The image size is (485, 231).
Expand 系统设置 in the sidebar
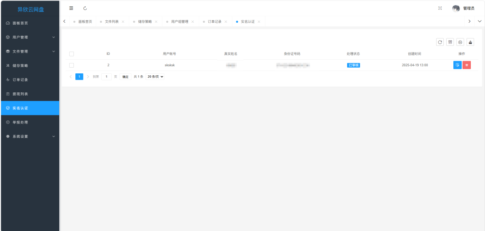pyautogui.click(x=30, y=136)
